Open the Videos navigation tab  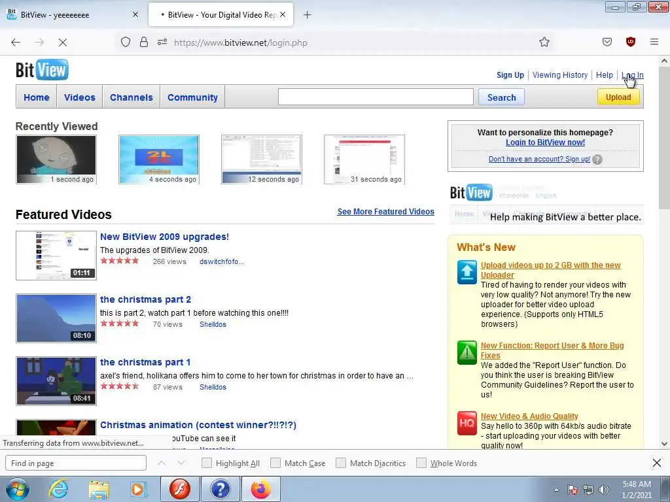pos(79,97)
